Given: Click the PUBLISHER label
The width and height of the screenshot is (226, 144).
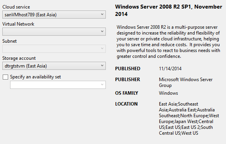Looking at the screenshot, I should [x=128, y=80].
